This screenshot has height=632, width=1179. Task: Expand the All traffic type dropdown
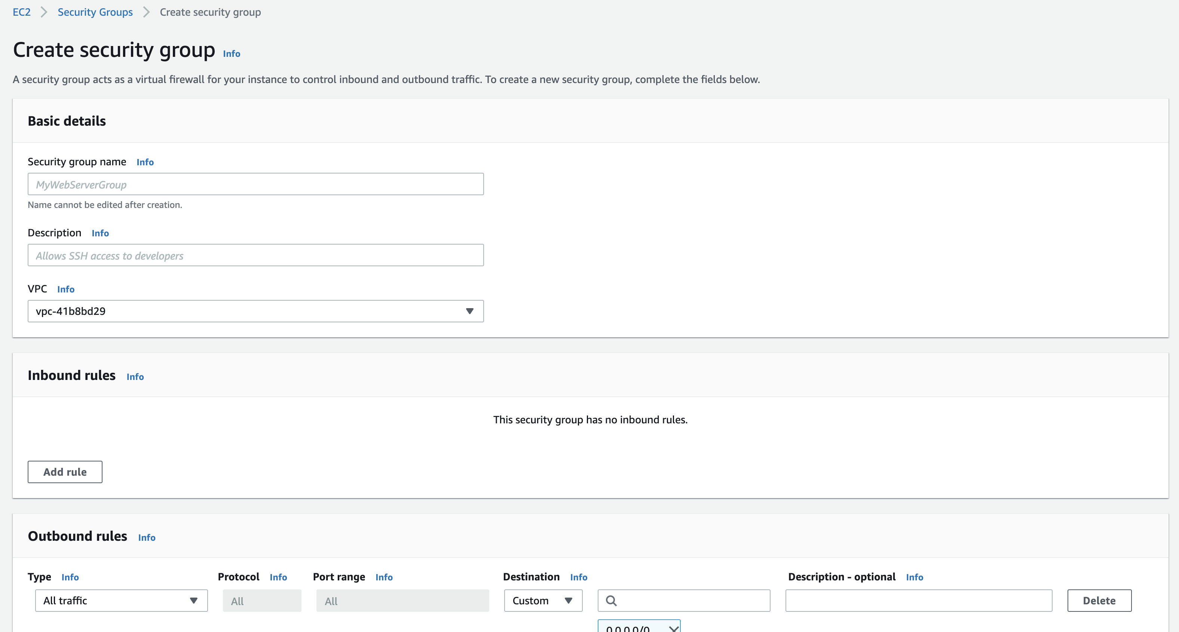[x=121, y=601]
